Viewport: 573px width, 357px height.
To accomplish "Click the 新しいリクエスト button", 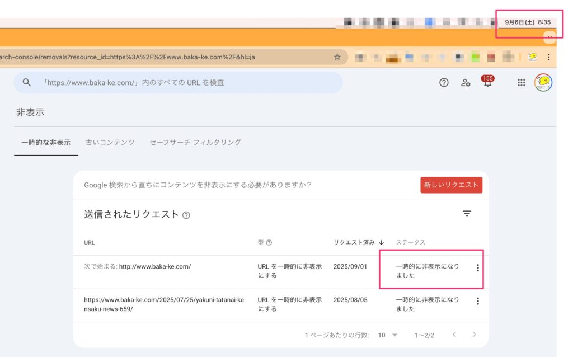I will 451,185.
